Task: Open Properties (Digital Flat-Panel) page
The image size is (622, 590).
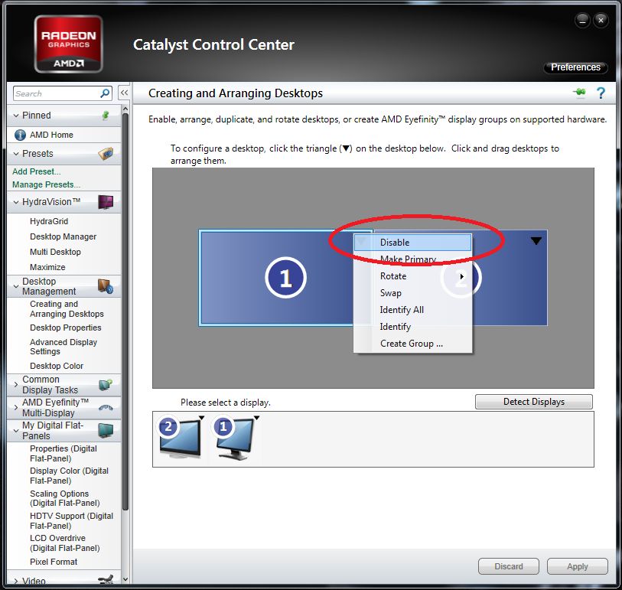Action: [64, 454]
